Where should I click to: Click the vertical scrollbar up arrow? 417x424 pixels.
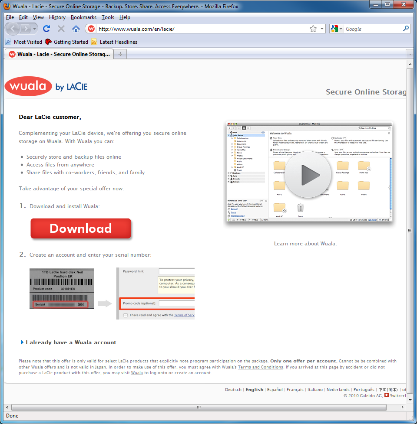410,64
